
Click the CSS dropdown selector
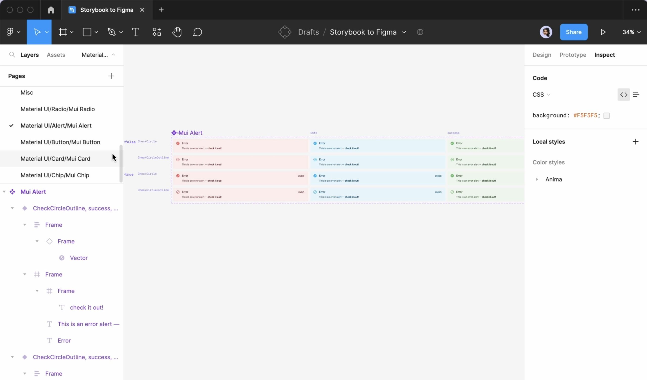(541, 94)
